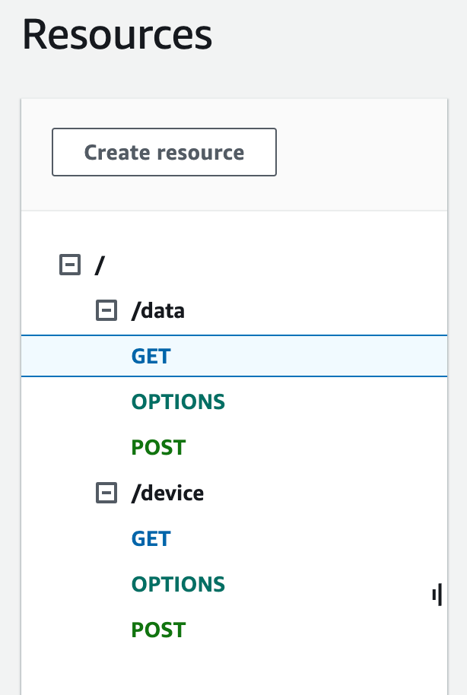Image resolution: width=467 pixels, height=695 pixels.
Task: Select the /data resource
Action: pos(158,310)
